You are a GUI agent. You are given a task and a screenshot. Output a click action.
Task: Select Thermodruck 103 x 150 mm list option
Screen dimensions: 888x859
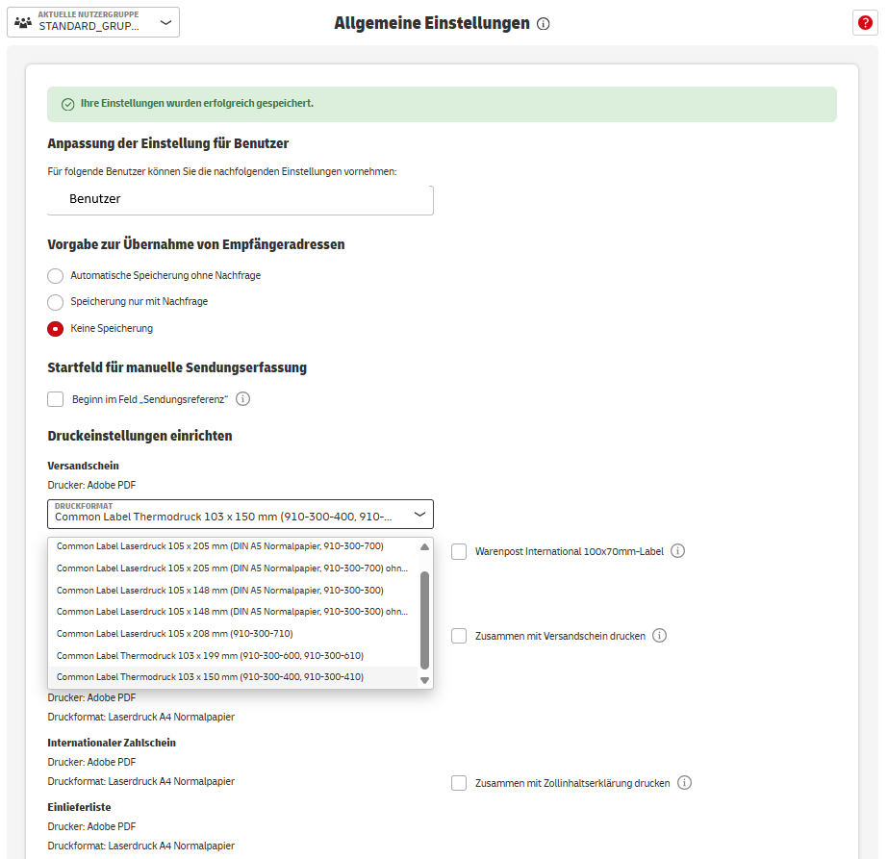click(210, 677)
